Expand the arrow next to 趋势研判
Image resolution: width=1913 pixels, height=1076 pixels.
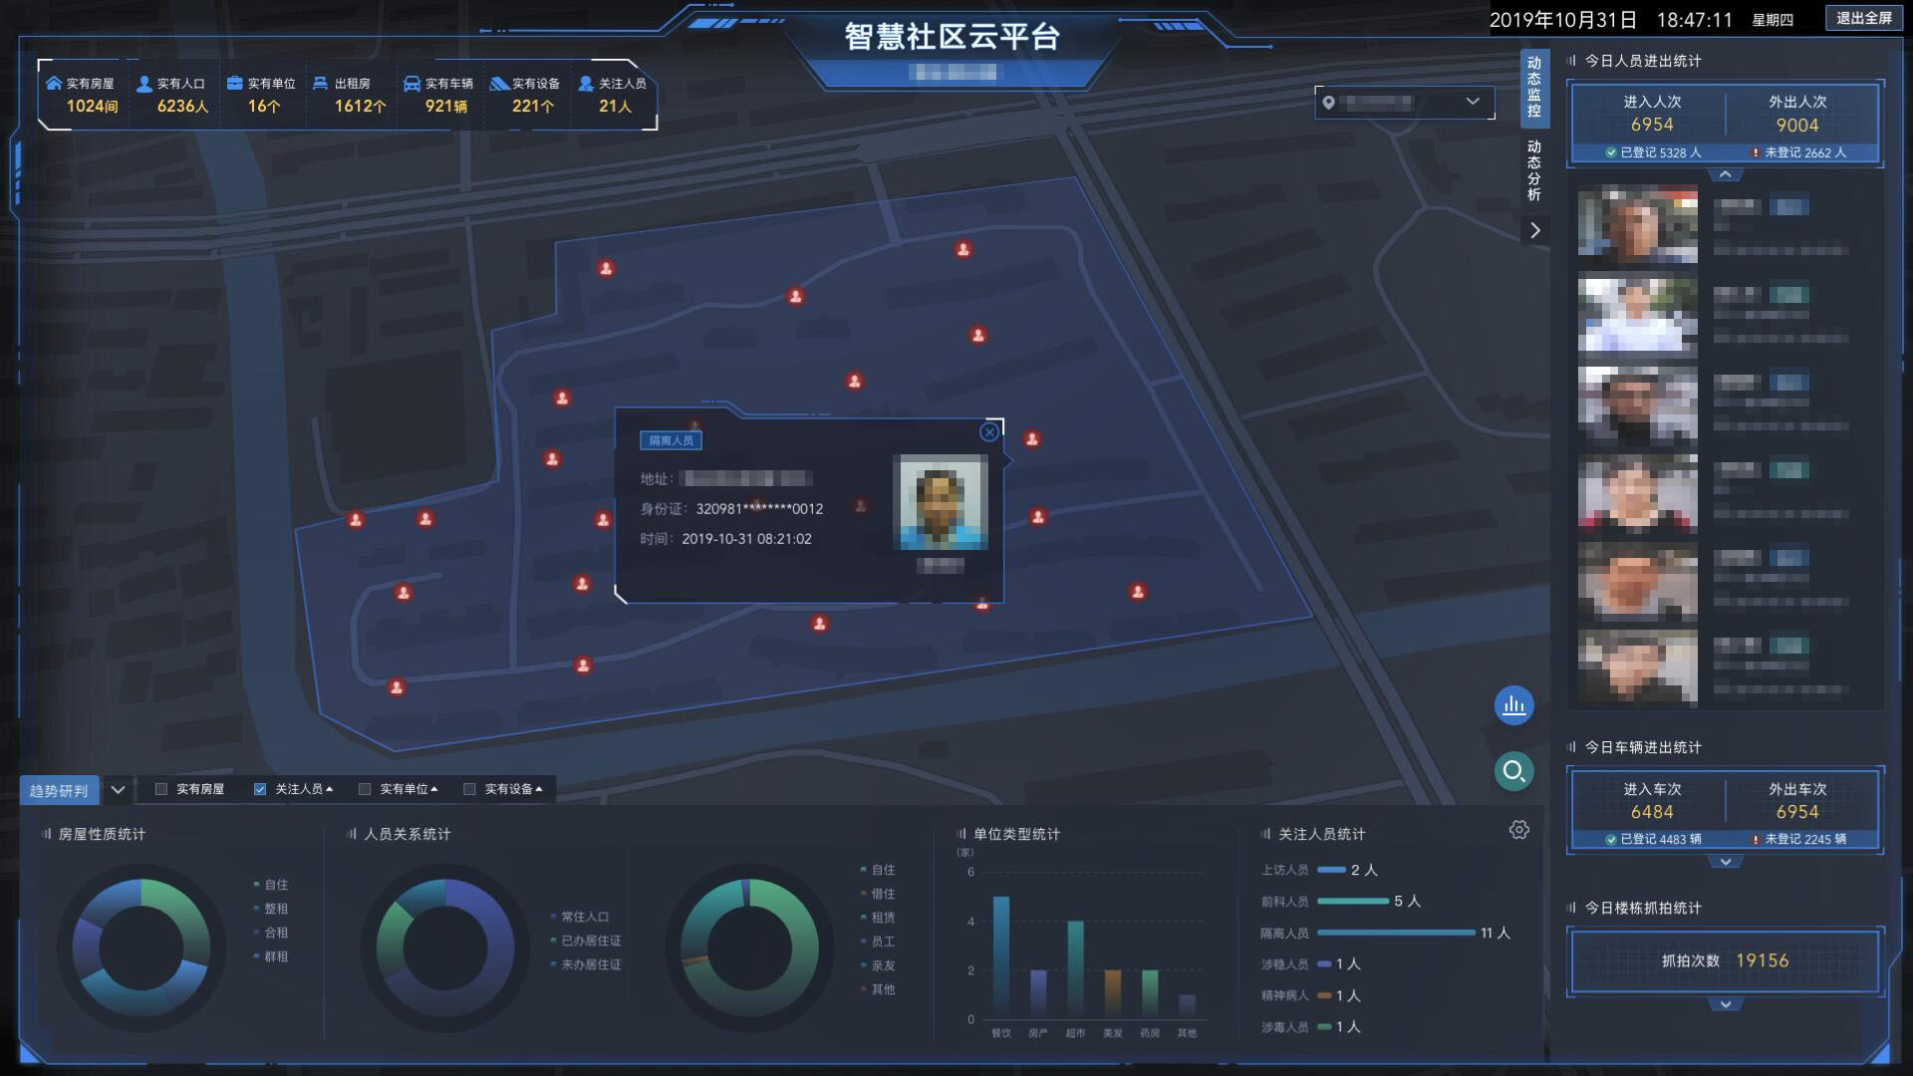pos(118,790)
